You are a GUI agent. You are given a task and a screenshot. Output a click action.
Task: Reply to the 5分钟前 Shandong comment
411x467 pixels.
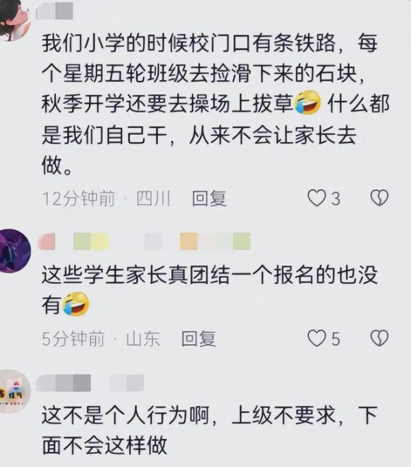click(x=199, y=339)
